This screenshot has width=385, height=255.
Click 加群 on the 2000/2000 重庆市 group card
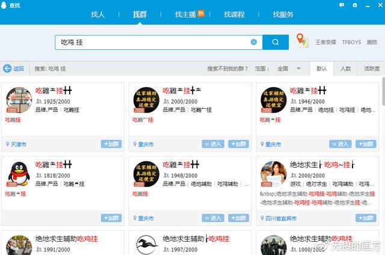tap(238, 144)
